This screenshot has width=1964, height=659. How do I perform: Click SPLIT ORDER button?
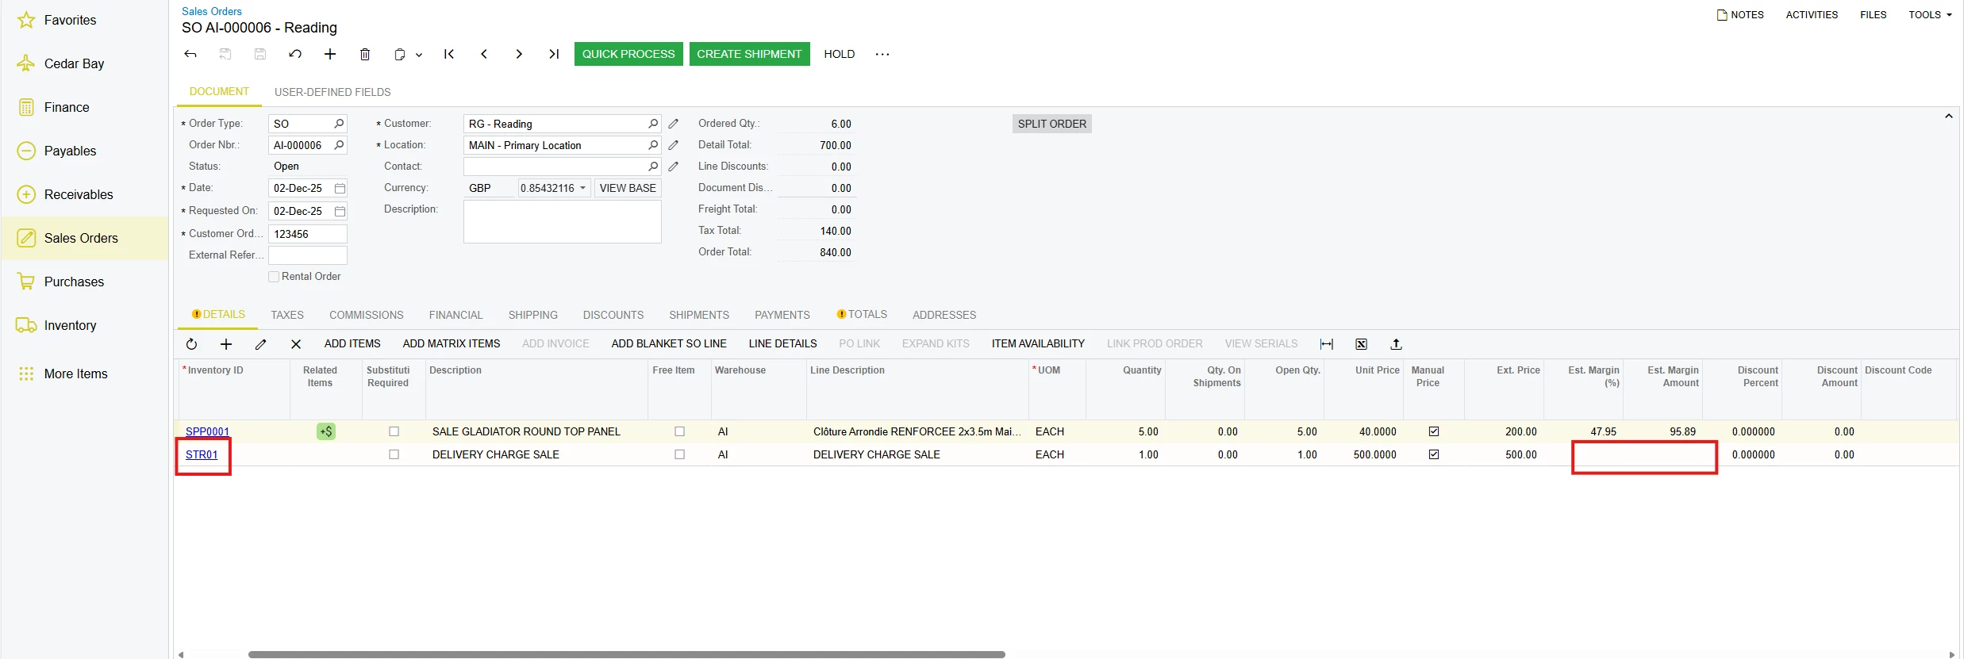coord(1052,124)
